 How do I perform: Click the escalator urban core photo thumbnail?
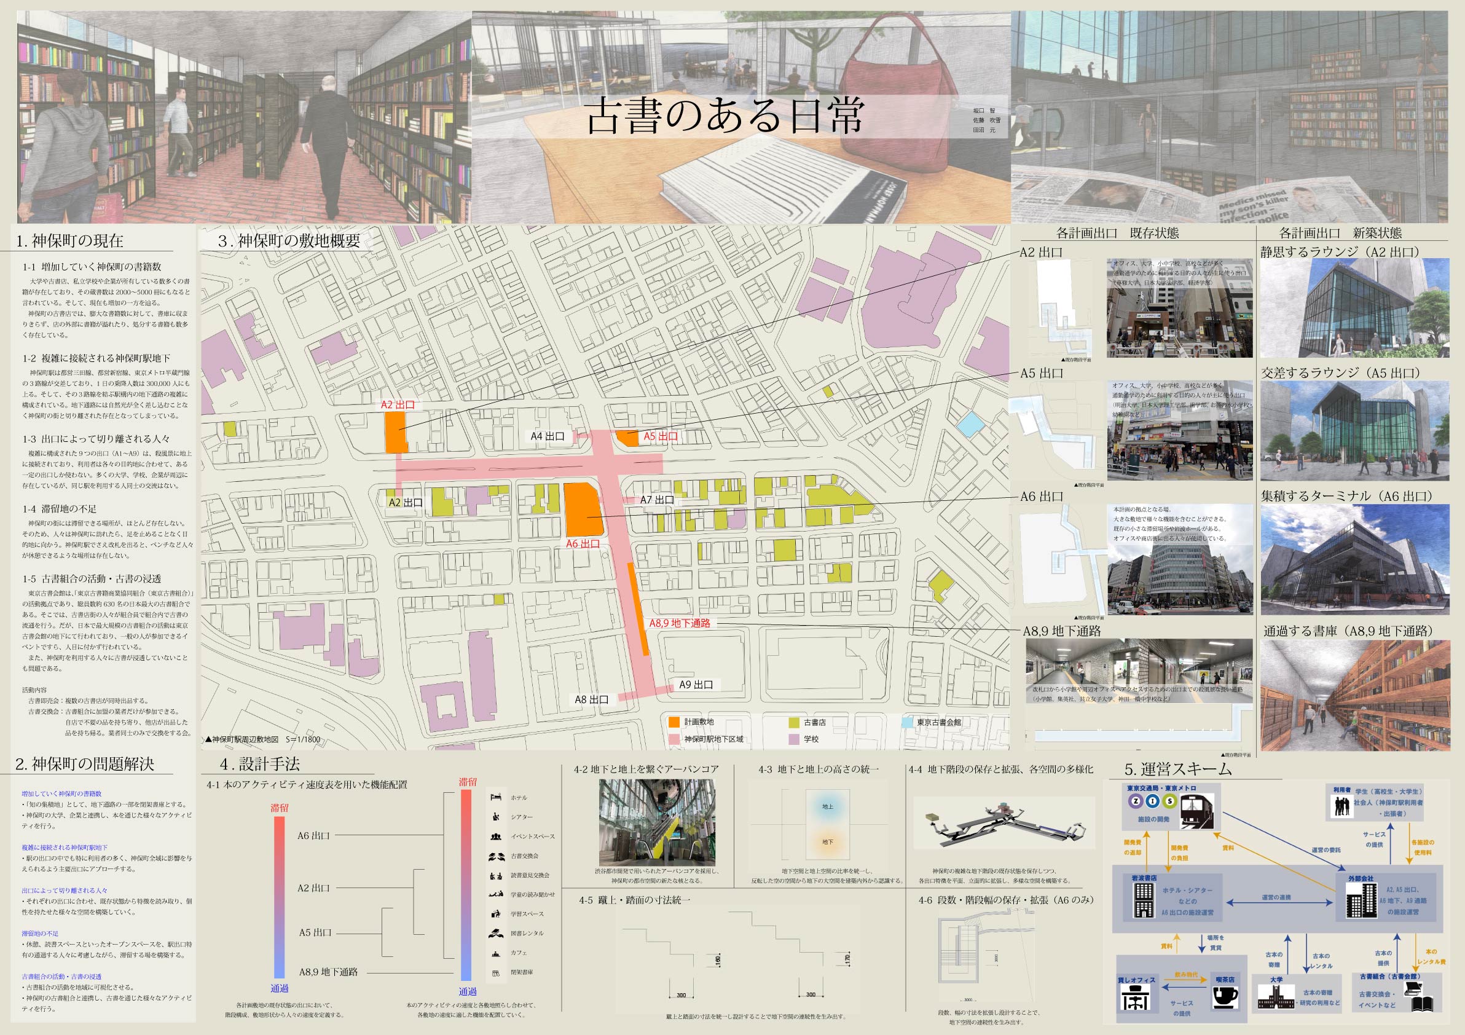click(656, 822)
